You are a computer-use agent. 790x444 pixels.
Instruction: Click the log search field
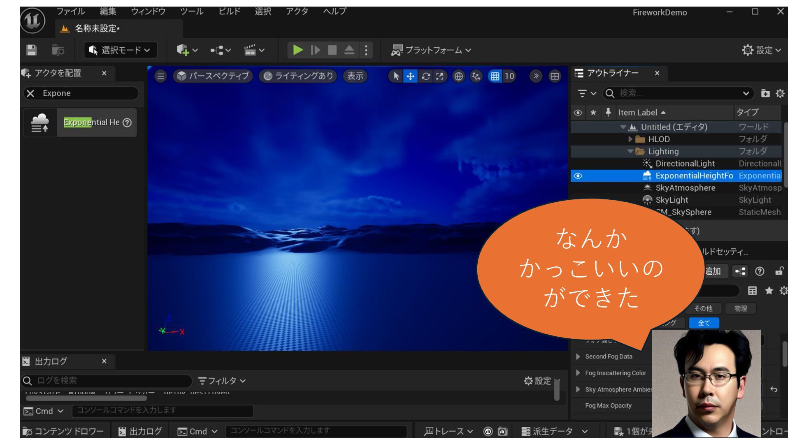point(107,381)
